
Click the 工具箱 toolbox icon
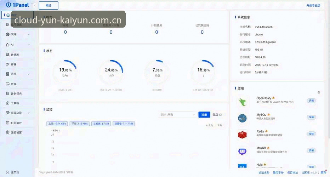[x=7, y=103]
